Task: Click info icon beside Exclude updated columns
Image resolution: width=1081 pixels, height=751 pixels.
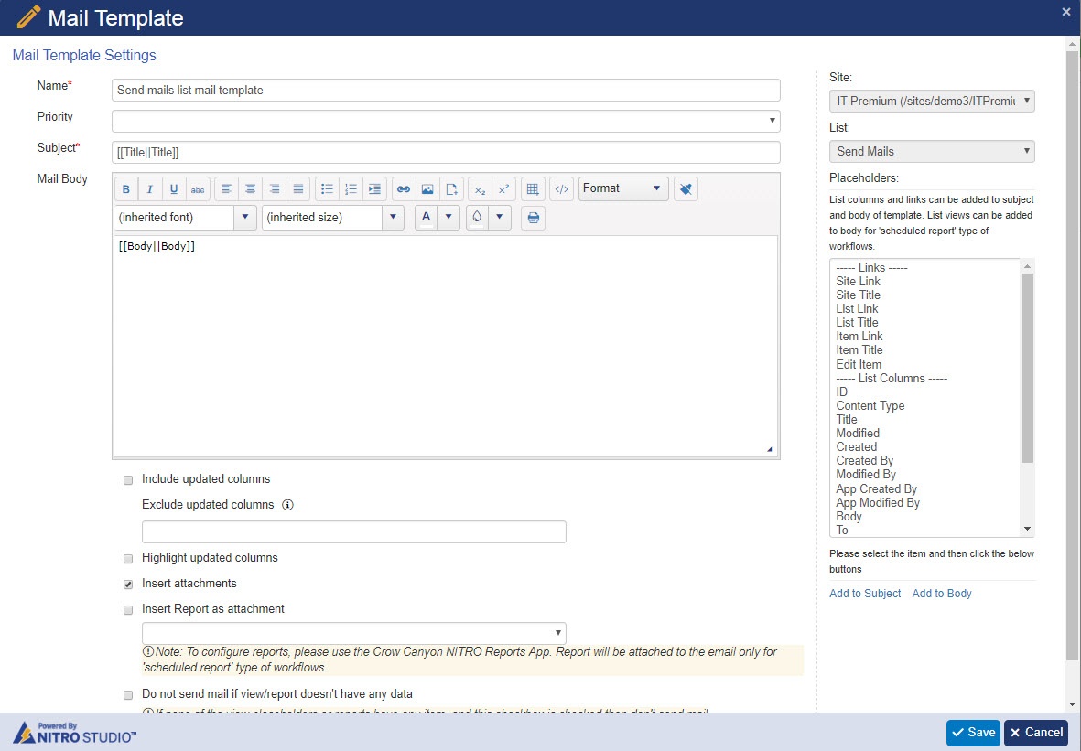Action: pyautogui.click(x=288, y=505)
